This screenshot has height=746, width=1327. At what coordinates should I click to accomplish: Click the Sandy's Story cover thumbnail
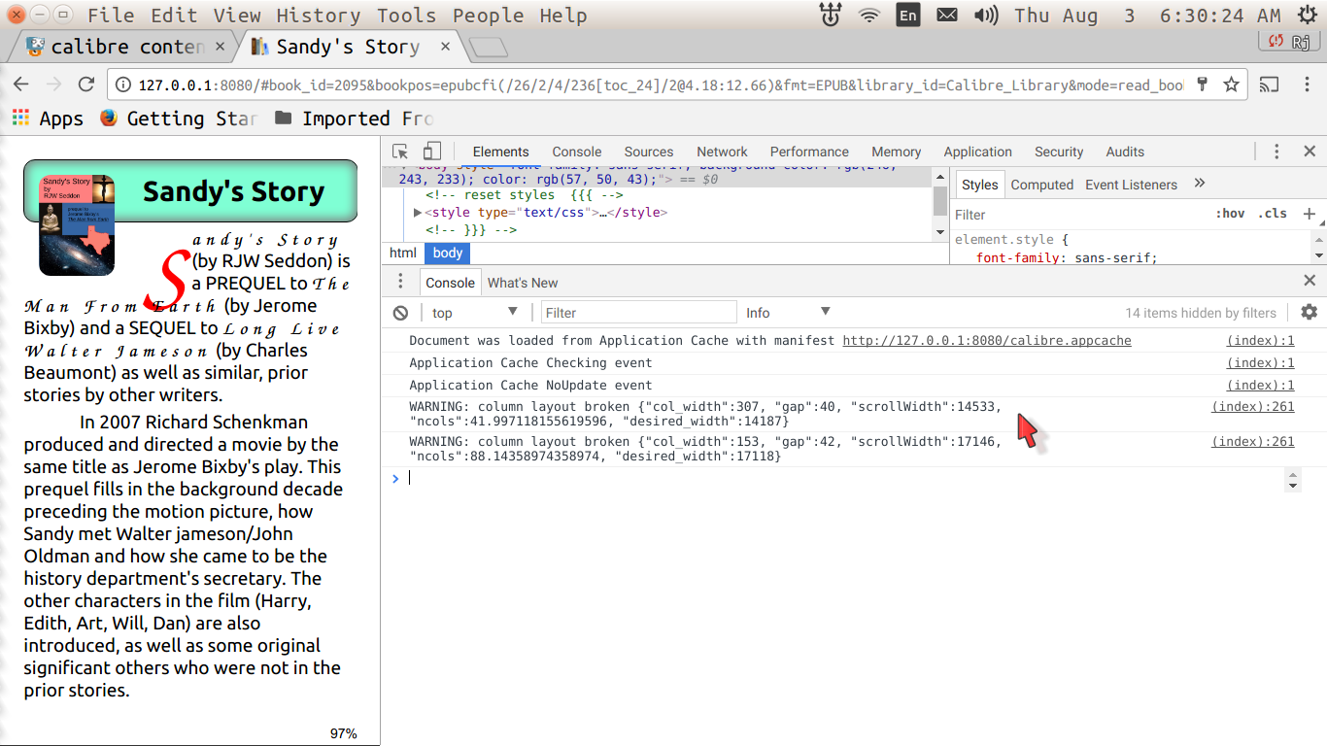[x=77, y=224]
